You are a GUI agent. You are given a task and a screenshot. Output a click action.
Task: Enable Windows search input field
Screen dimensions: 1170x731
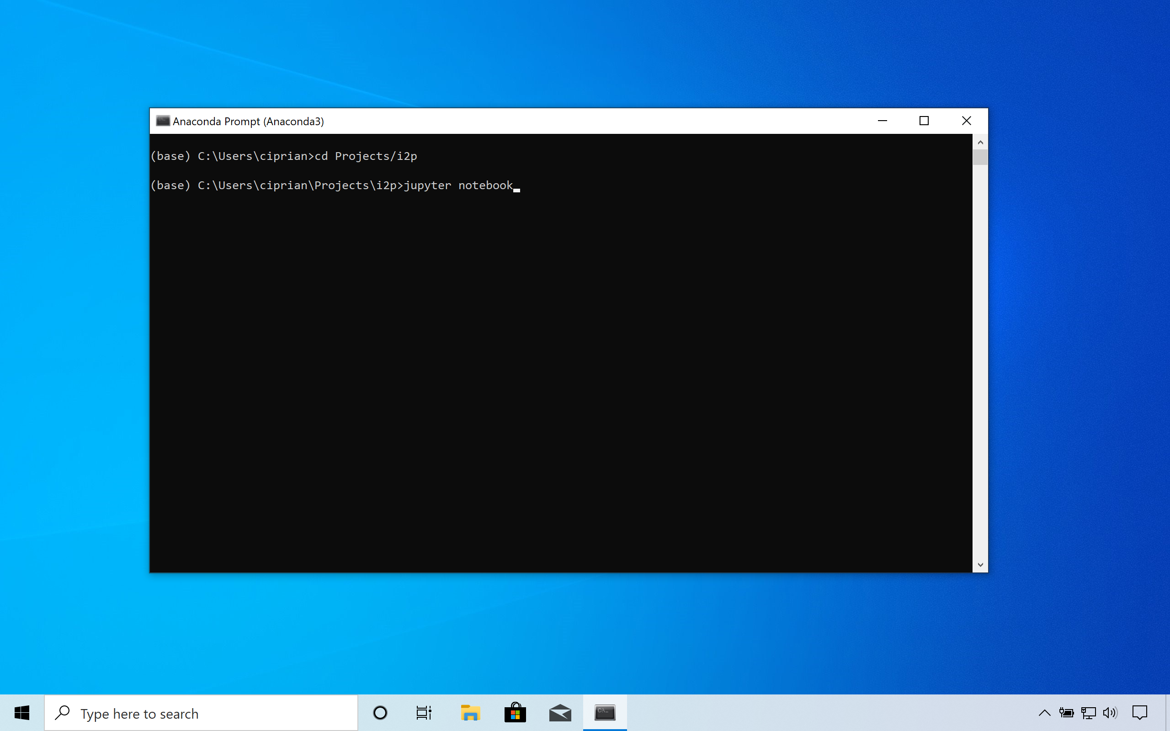[213, 712]
